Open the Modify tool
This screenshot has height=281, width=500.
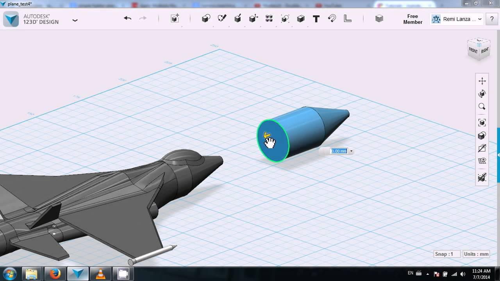pos(254,18)
